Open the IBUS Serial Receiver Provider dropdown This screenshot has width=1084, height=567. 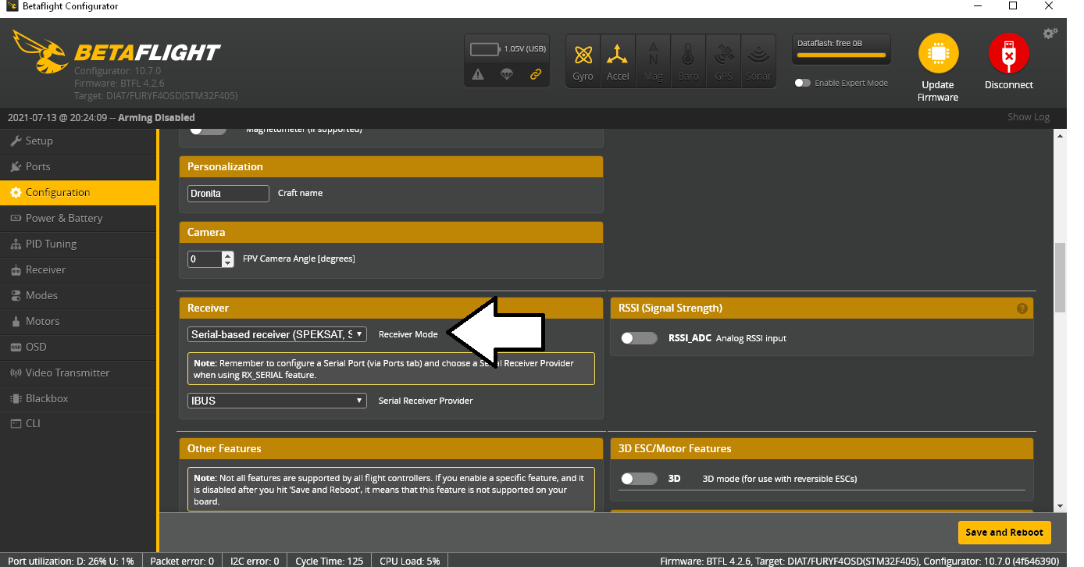tap(276, 400)
